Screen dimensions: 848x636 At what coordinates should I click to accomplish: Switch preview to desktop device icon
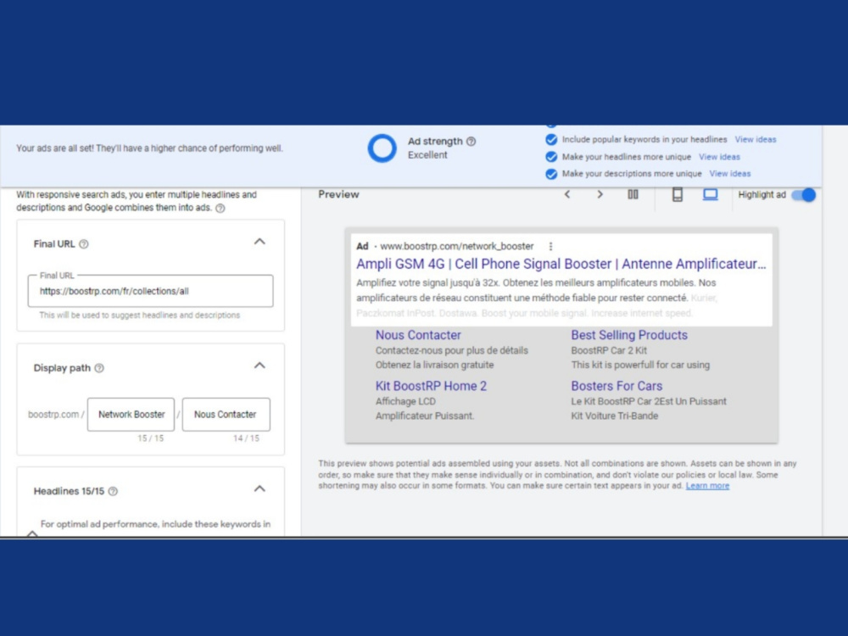[710, 194]
